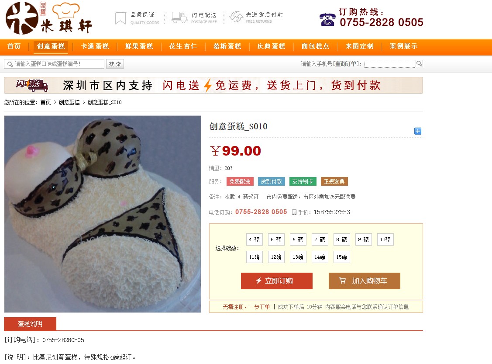Screen dimensions: 492x364
Task: Click the blue plus icon beside product title
Action: 418,131
